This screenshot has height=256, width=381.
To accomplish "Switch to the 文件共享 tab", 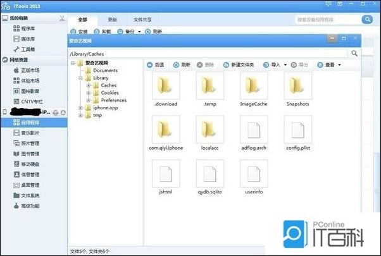I will [x=142, y=20].
